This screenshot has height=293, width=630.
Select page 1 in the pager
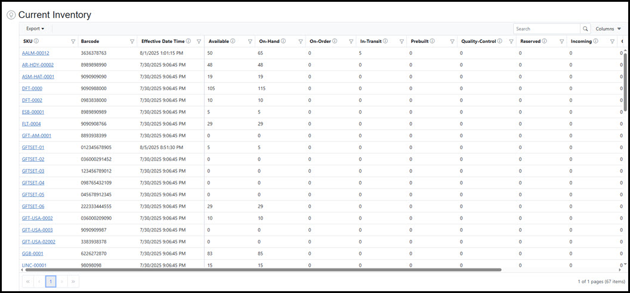tap(51, 281)
